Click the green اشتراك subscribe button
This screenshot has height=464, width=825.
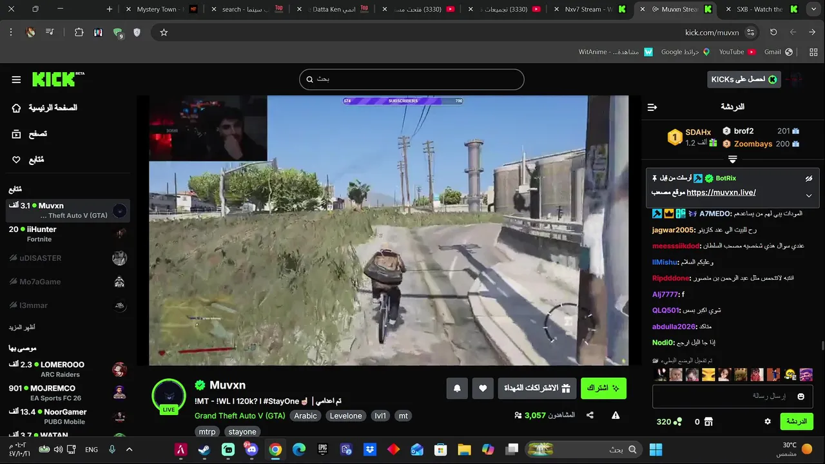point(603,388)
